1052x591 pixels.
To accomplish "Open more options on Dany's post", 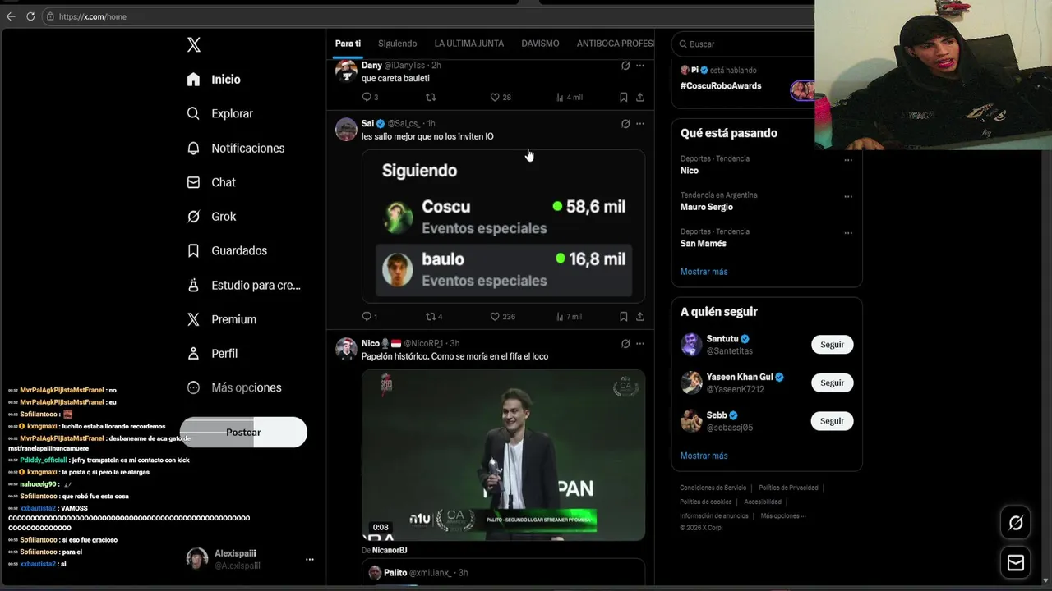I will point(640,66).
